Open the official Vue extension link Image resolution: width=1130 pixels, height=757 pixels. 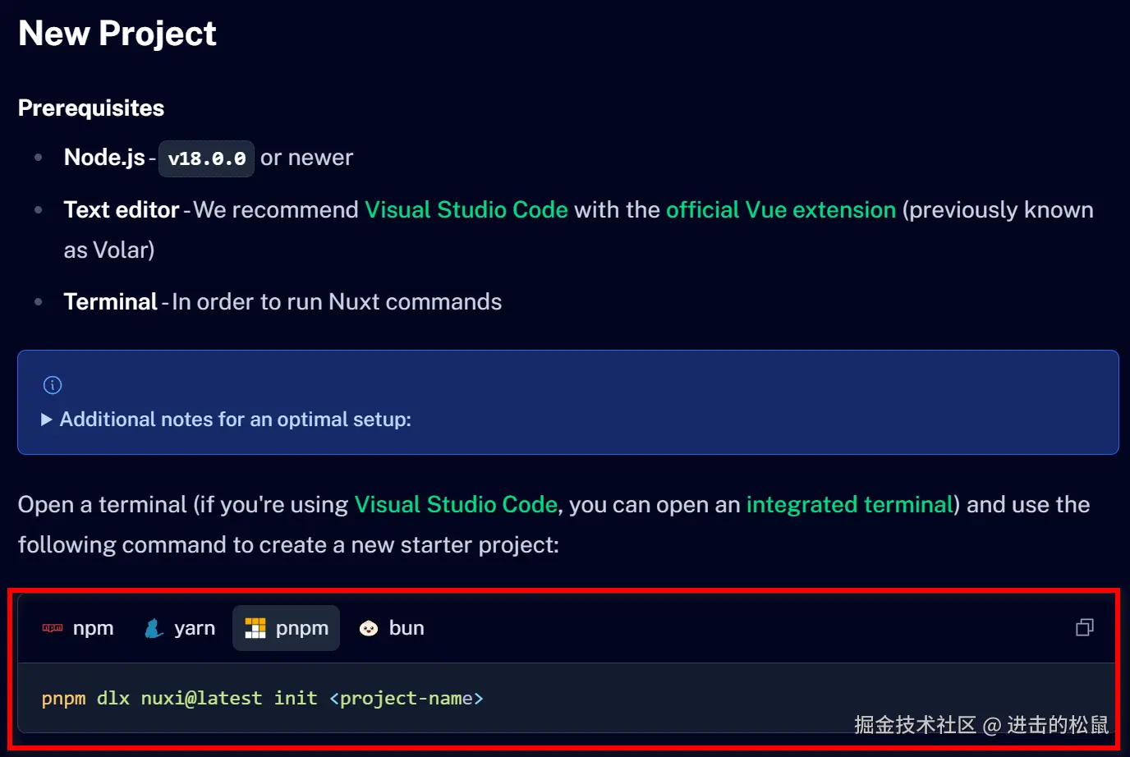pos(780,209)
